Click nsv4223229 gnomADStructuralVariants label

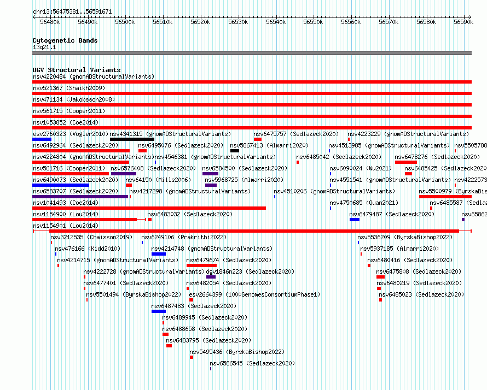coord(408,134)
